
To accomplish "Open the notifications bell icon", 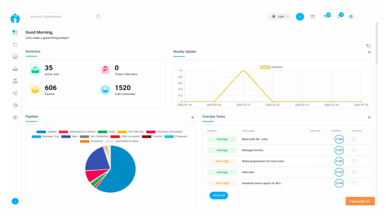I will 339,17.
